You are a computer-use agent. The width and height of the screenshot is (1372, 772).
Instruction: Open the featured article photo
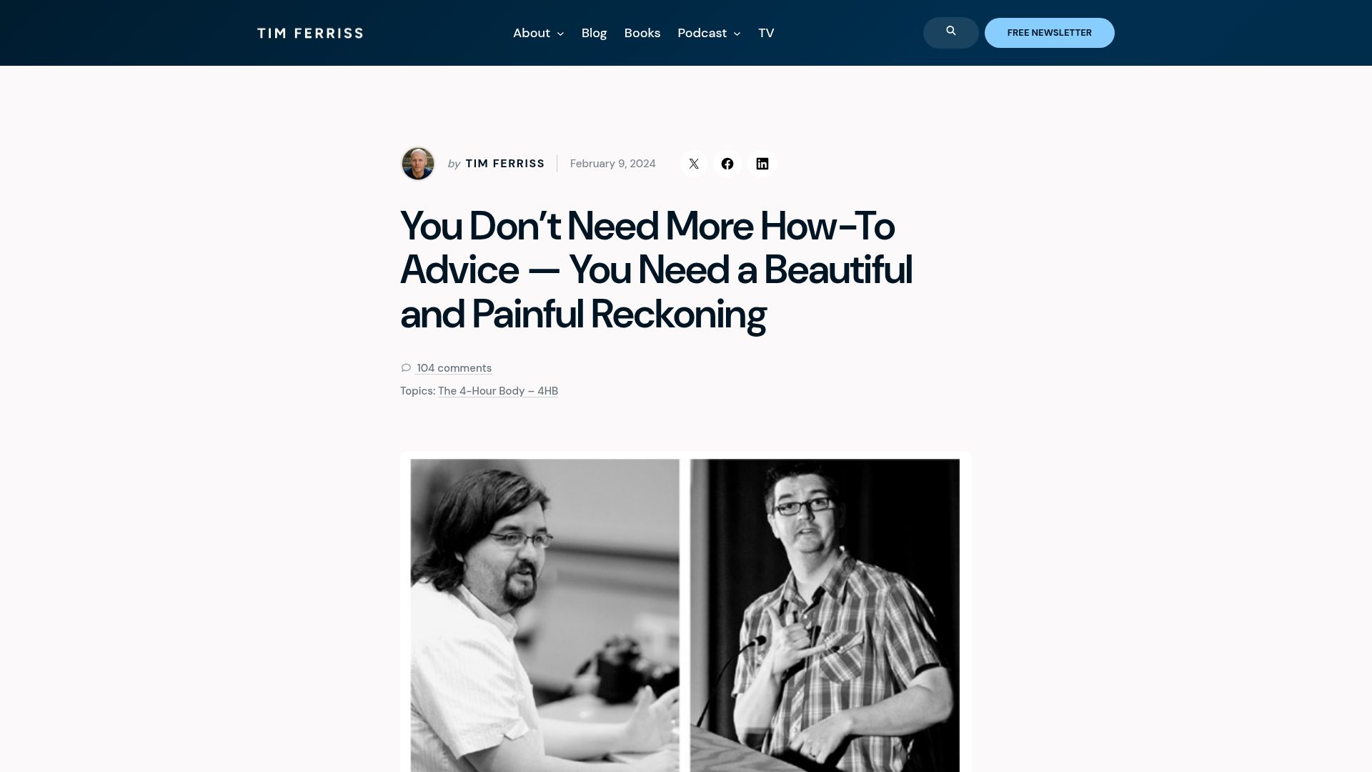point(685,612)
